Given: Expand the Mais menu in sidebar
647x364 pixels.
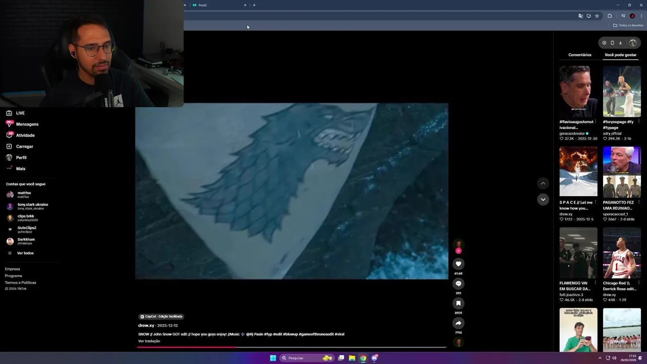Looking at the screenshot, I should point(15,169).
